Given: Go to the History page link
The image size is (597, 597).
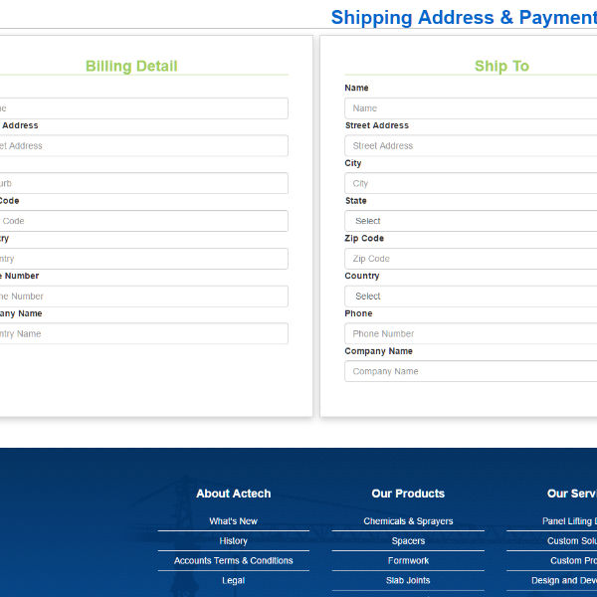Looking at the screenshot, I should (233, 541).
